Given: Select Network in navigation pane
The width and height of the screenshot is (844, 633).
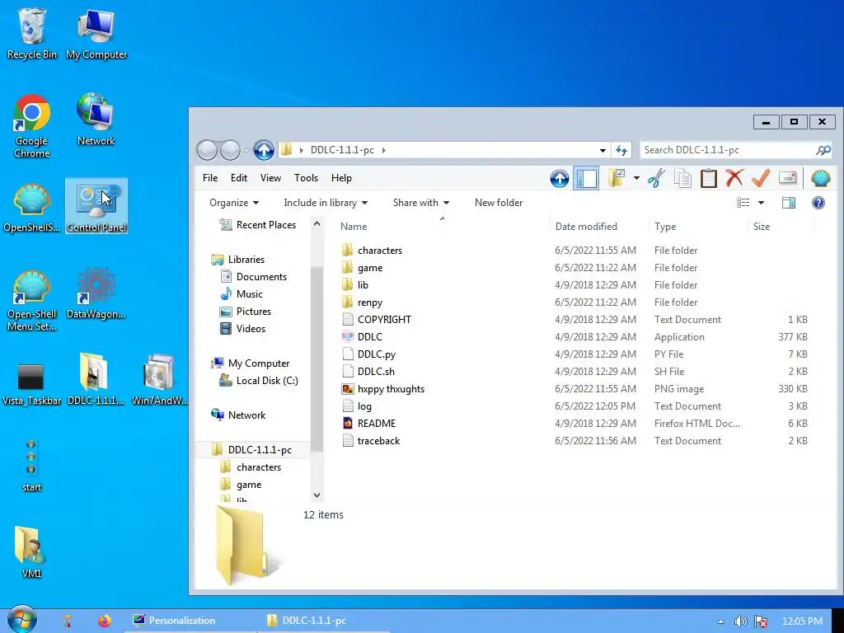Looking at the screenshot, I should [x=246, y=415].
